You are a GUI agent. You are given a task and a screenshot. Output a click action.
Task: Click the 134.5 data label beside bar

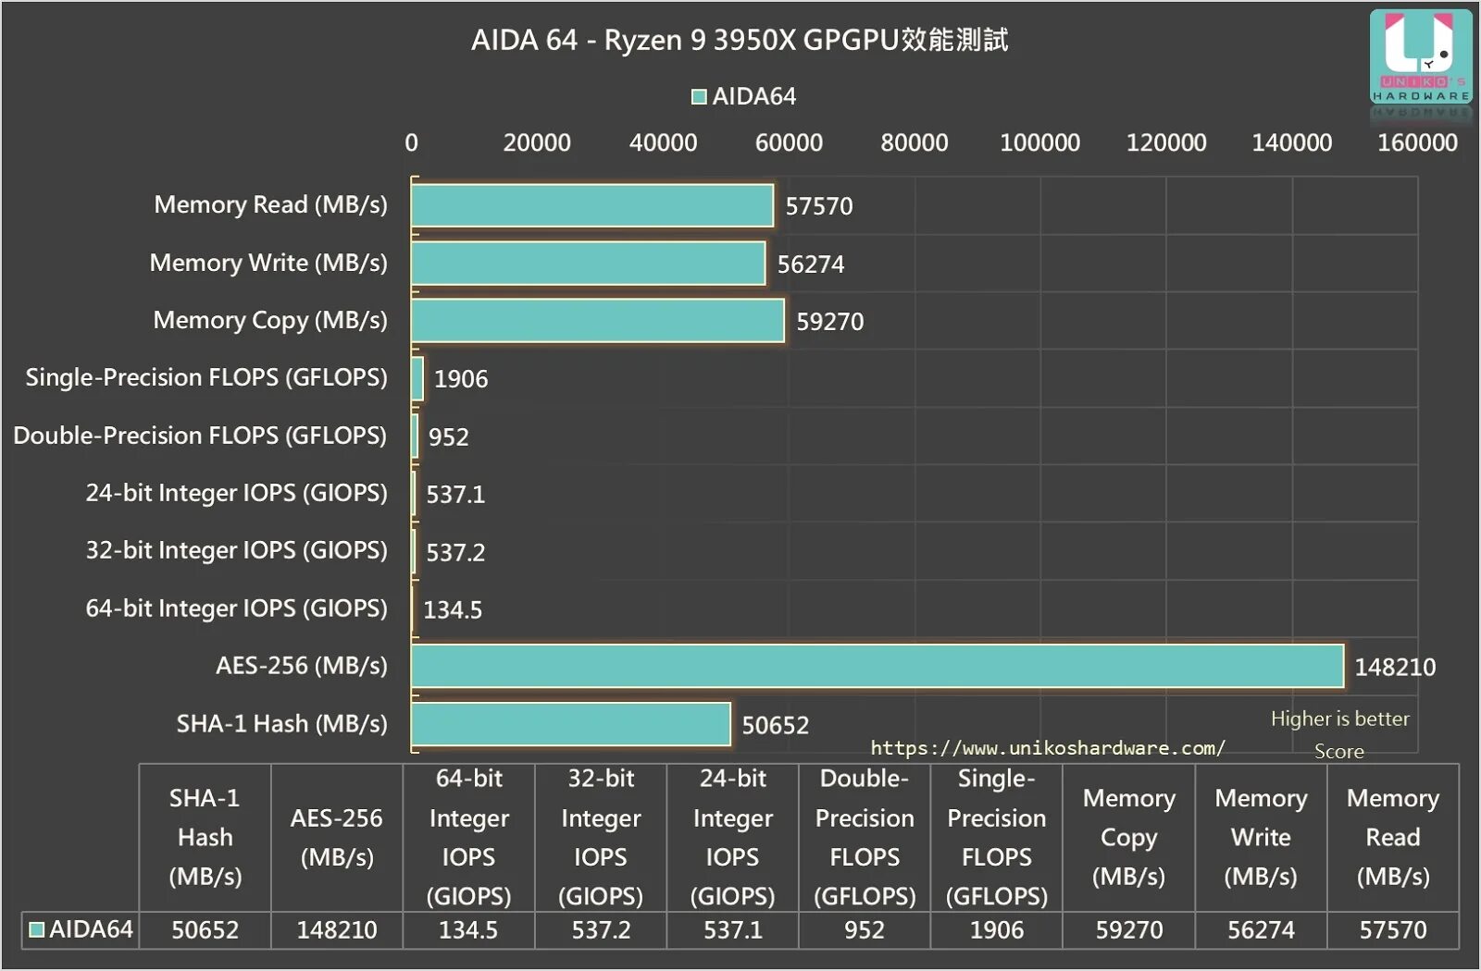pos(453,610)
